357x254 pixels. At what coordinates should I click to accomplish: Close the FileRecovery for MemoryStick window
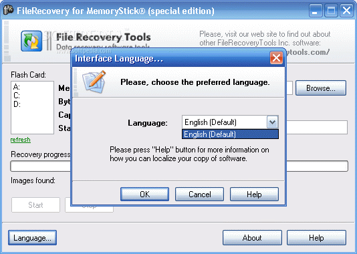point(346,11)
